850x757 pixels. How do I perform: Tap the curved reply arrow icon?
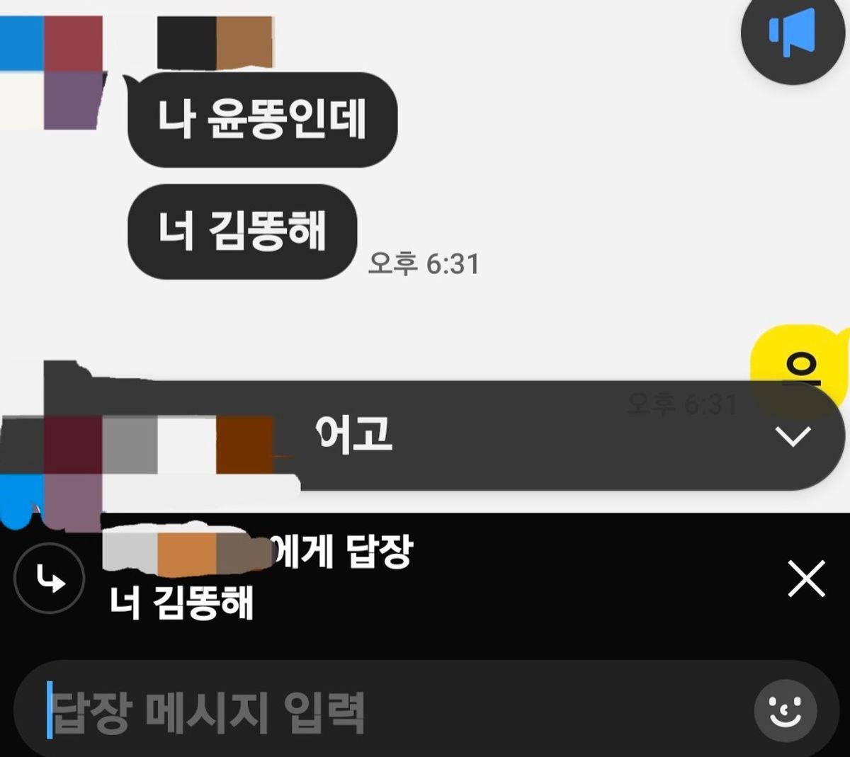pos(50,578)
